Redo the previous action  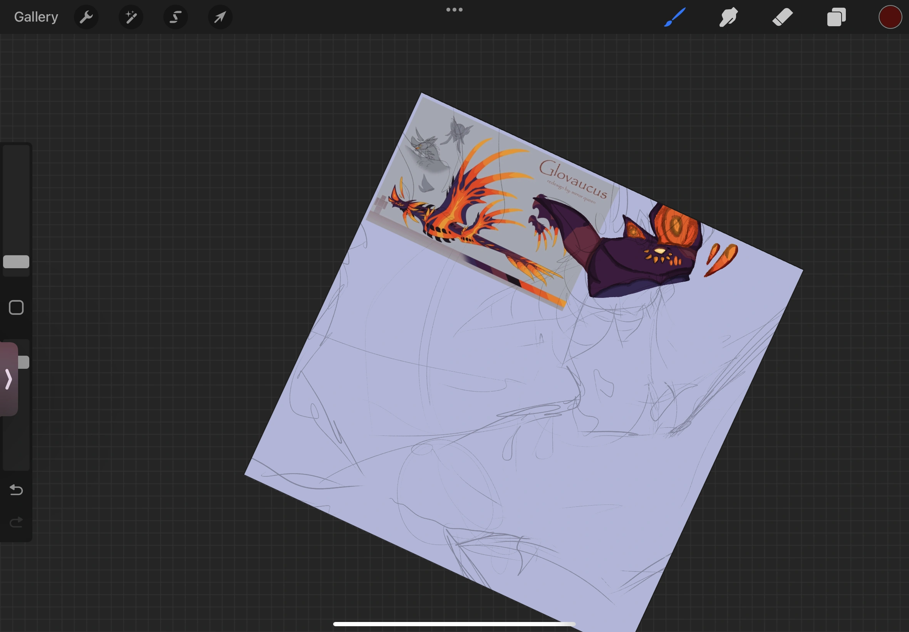[x=16, y=523]
